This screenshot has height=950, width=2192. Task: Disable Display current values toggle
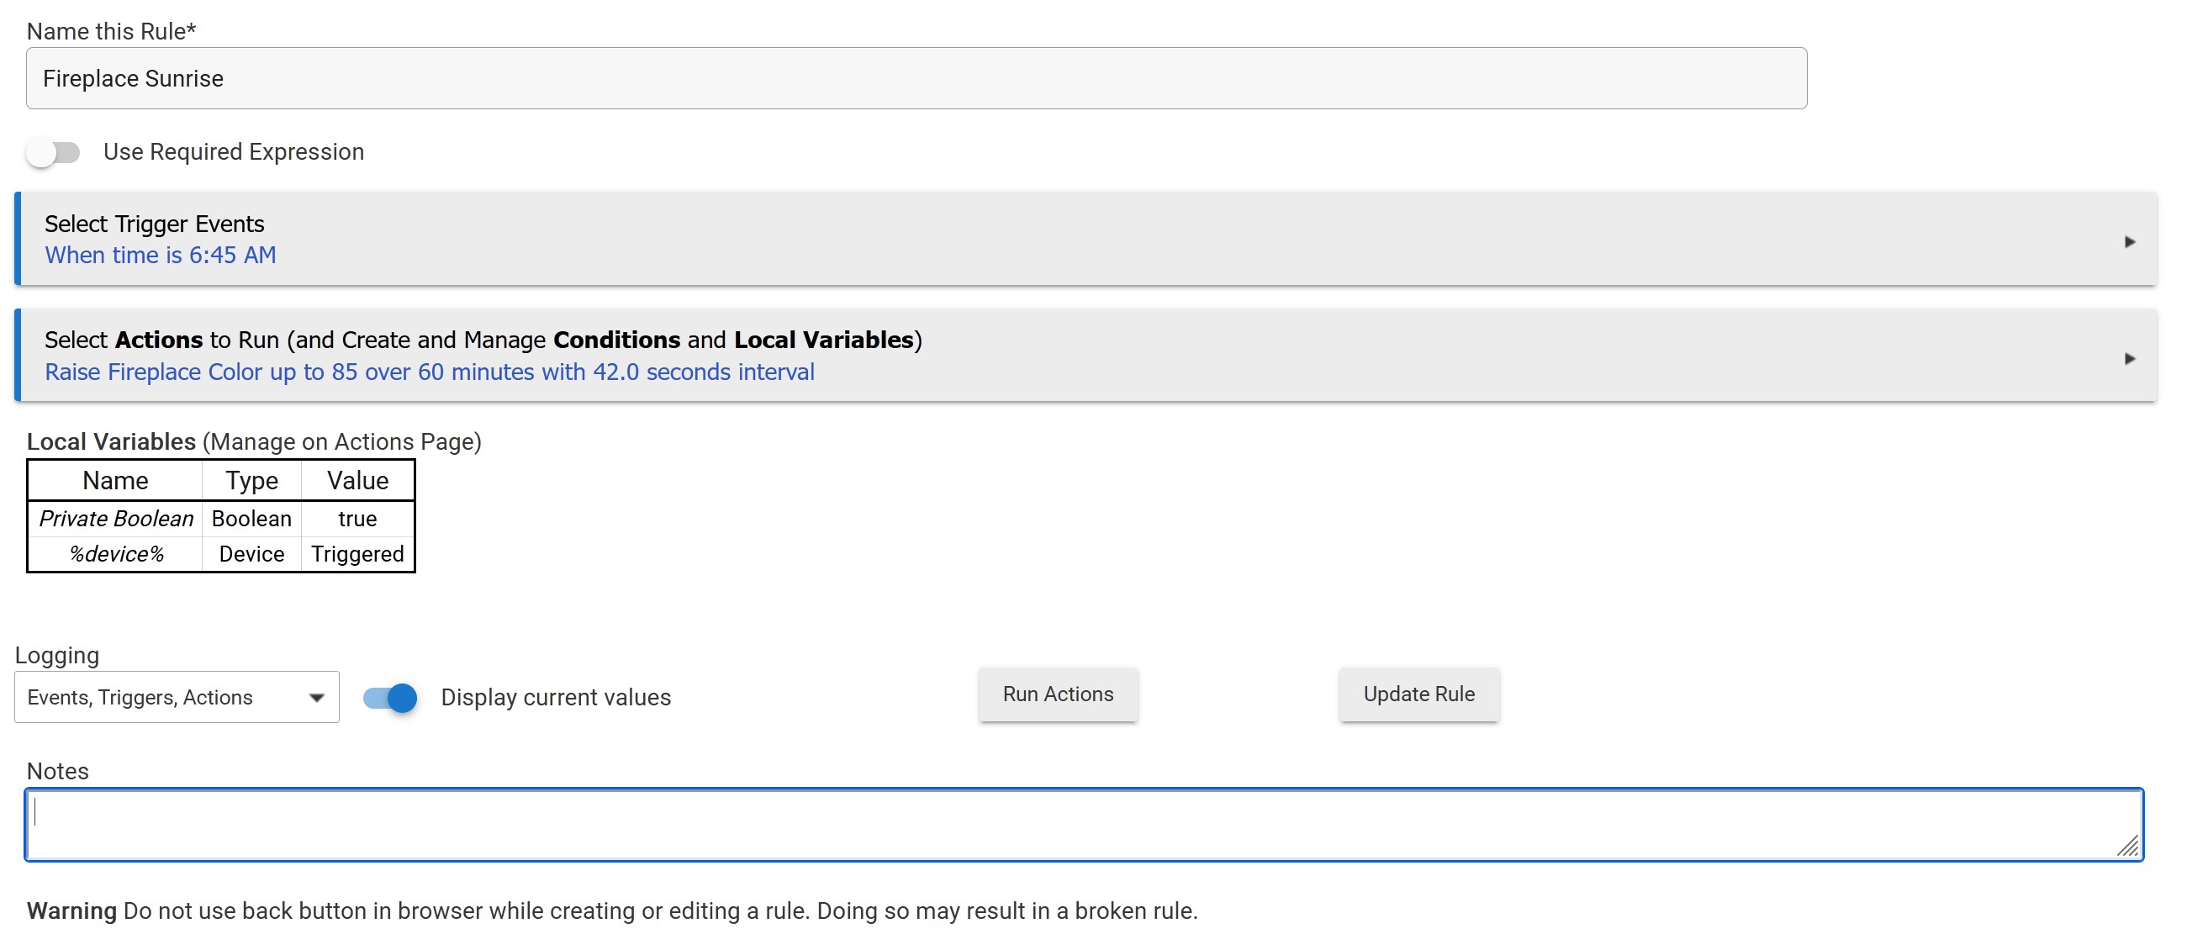391,698
